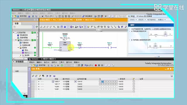Toggle rightmost bit box of %IB0:P
The image size is (187, 105).
click(117, 82)
